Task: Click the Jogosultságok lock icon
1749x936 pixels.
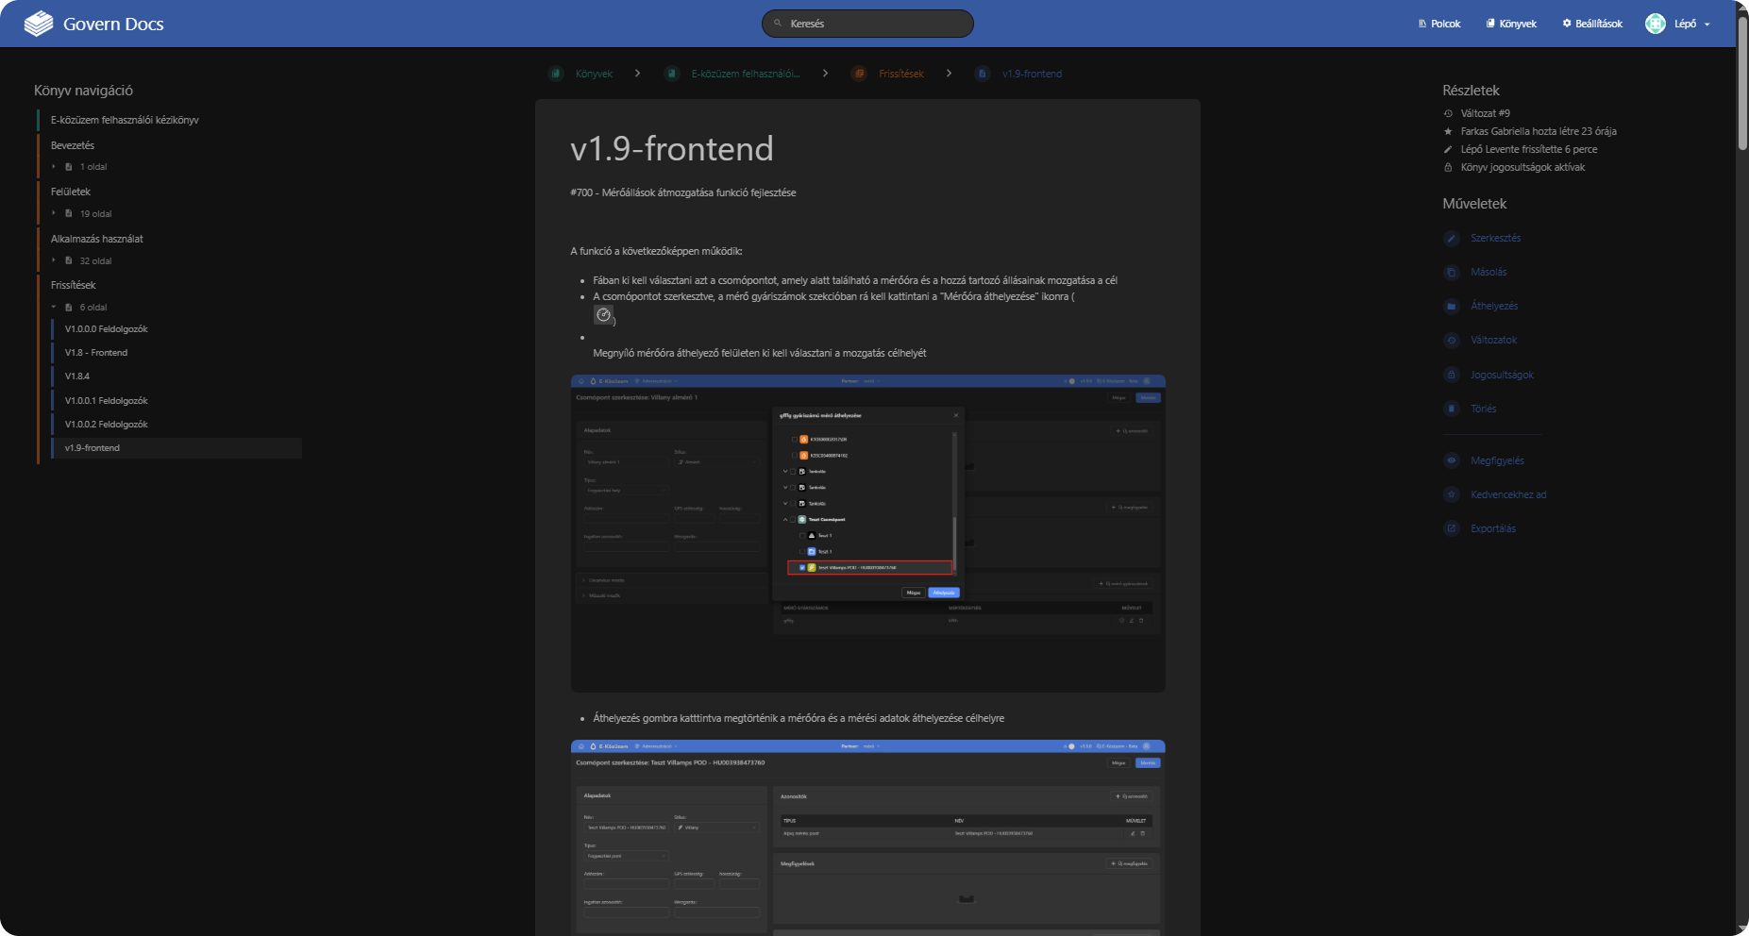Action: (x=1452, y=375)
